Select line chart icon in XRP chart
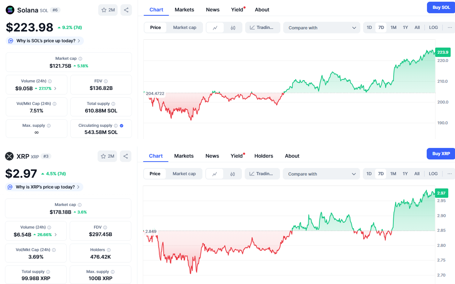The image size is (455, 284). pyautogui.click(x=215, y=174)
